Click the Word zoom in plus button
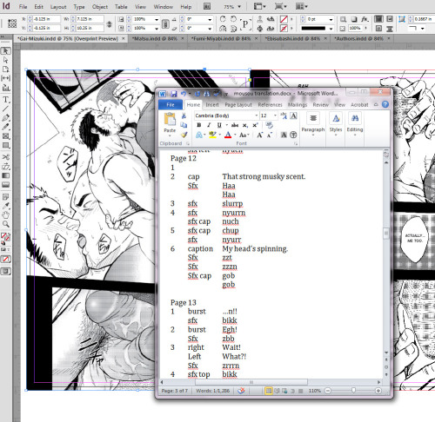The width and height of the screenshot is (435, 422). [x=378, y=391]
